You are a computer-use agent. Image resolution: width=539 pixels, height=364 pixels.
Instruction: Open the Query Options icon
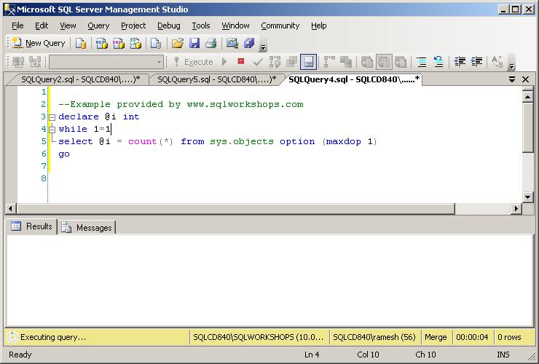pos(291,62)
